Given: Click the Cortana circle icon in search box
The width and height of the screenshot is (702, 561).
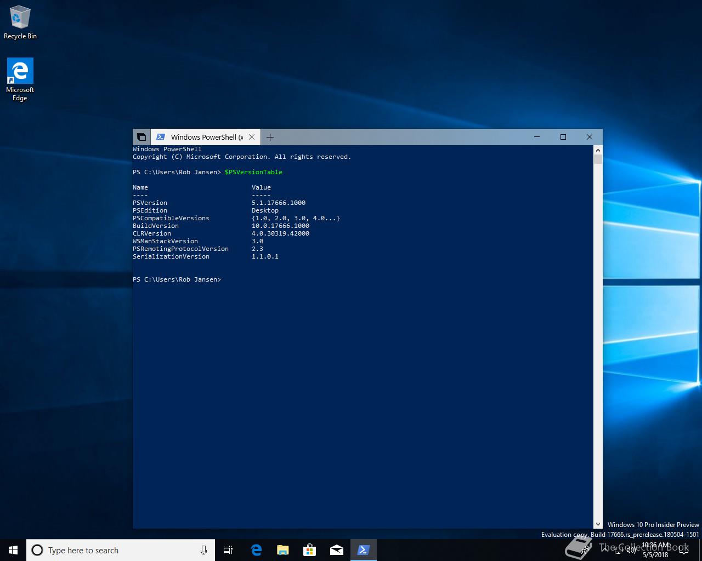Looking at the screenshot, I should click(37, 550).
